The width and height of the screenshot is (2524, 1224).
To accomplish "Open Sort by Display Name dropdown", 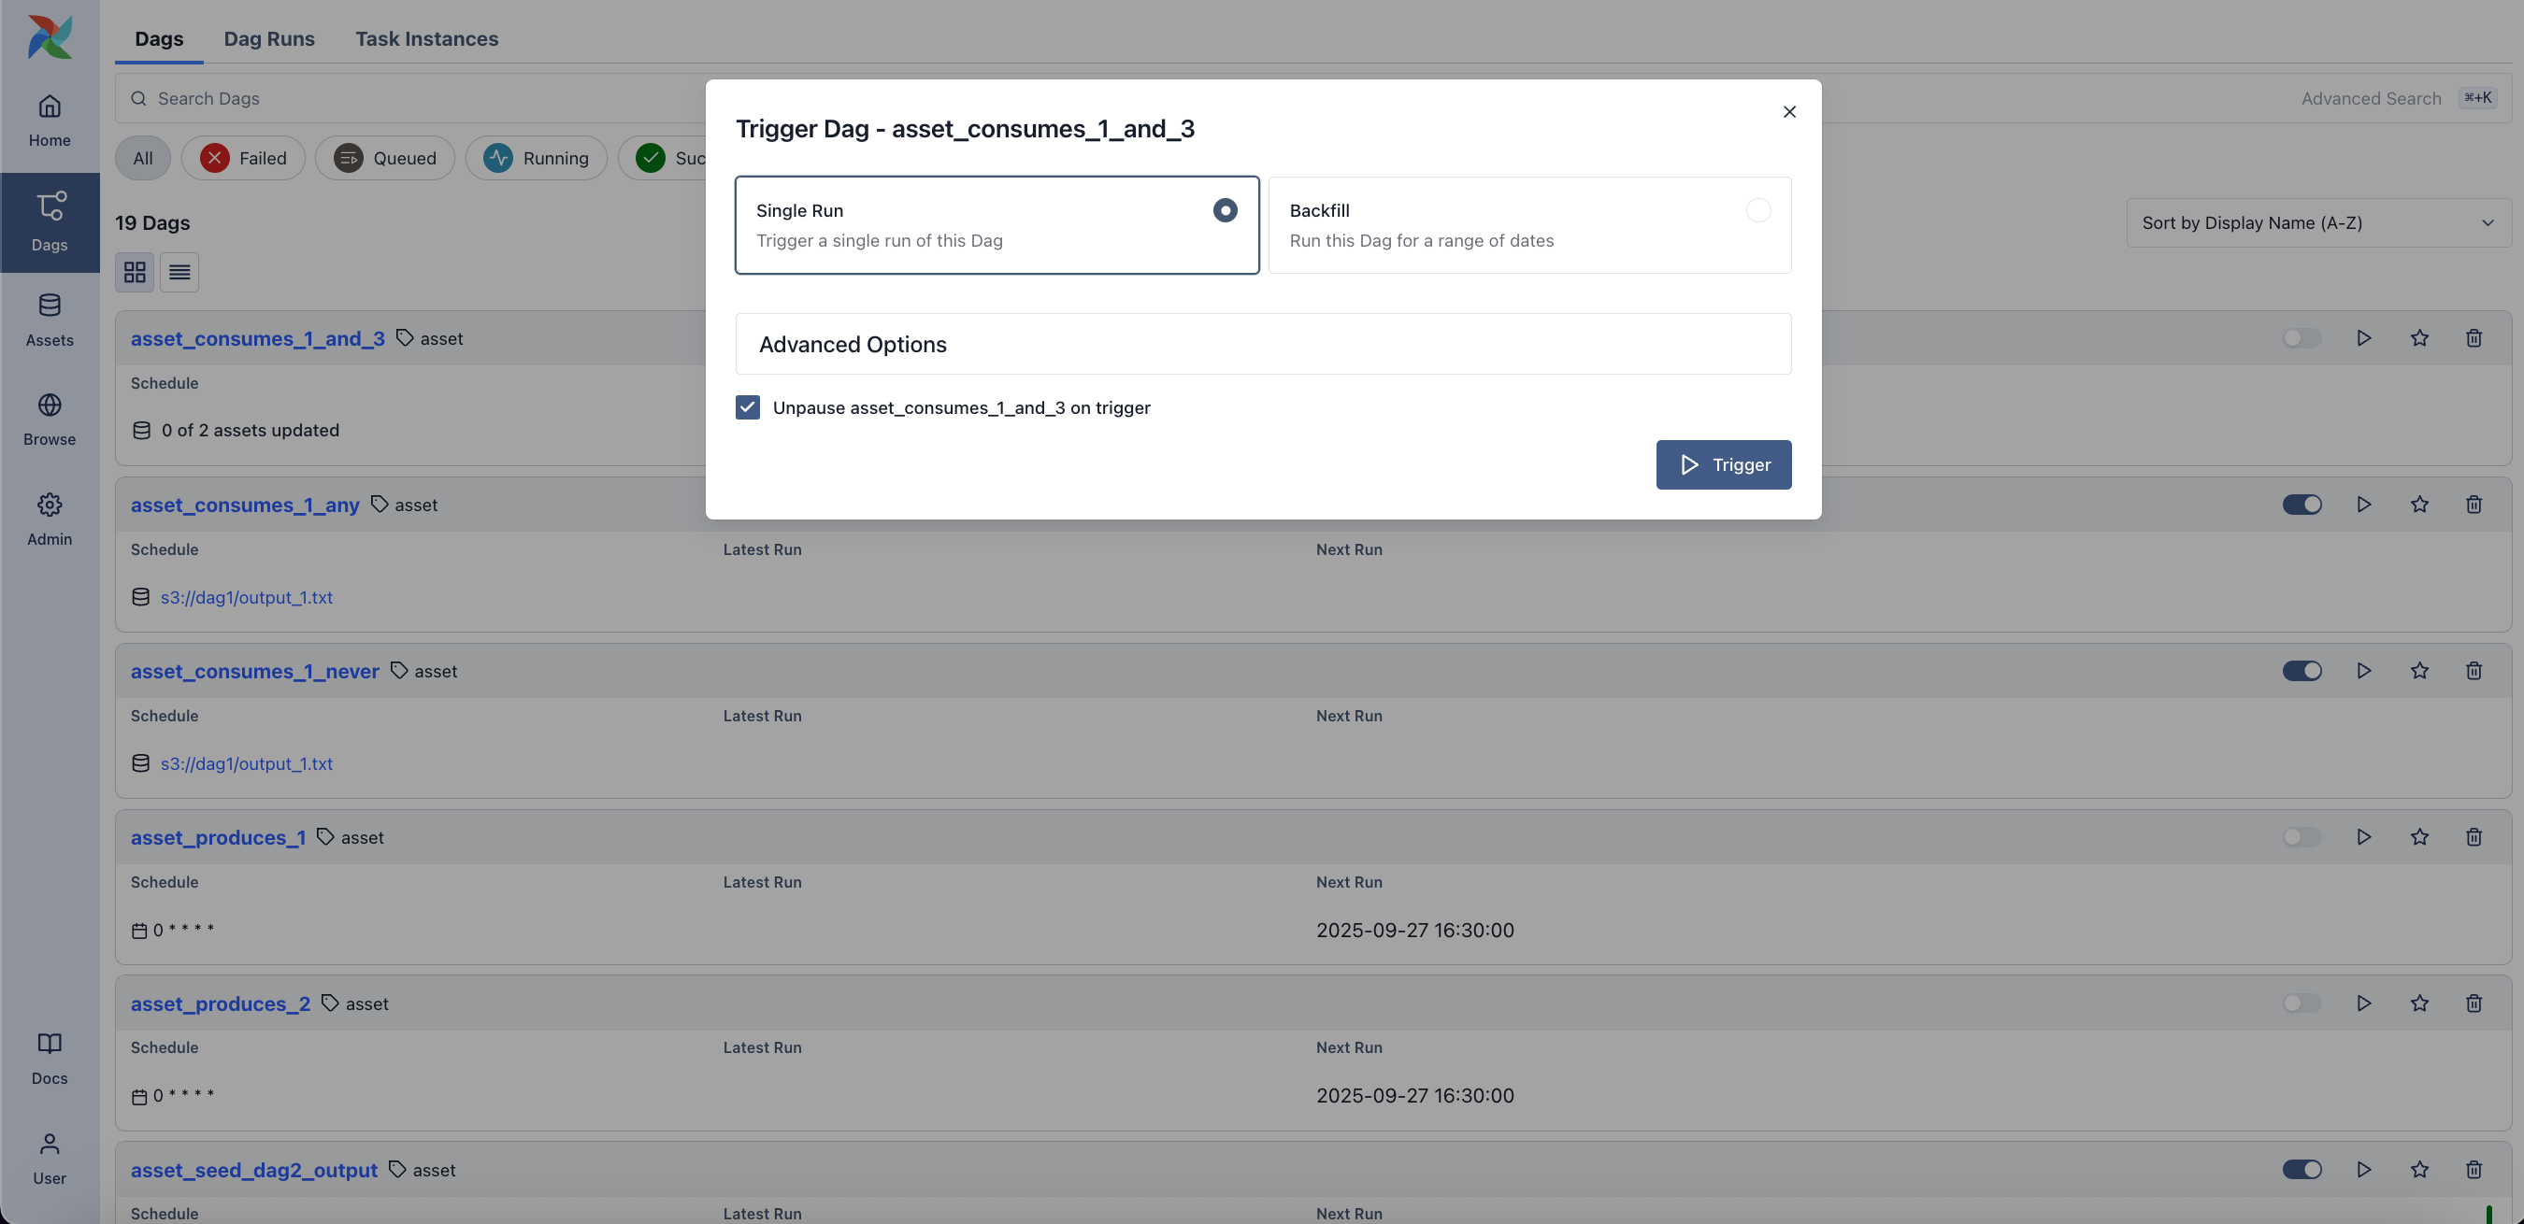I will tap(2317, 223).
